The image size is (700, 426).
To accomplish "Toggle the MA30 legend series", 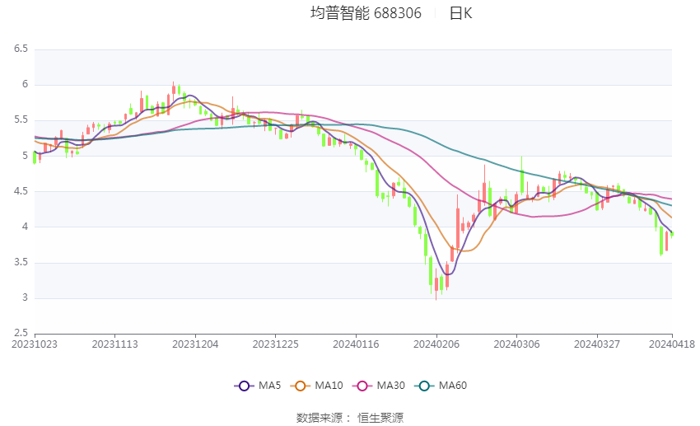I will click(x=379, y=386).
